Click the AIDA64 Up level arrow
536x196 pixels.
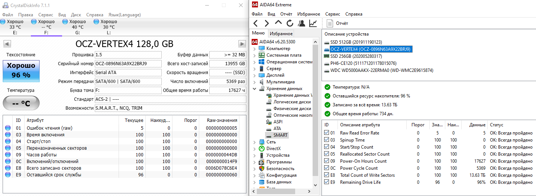[x=278, y=23]
